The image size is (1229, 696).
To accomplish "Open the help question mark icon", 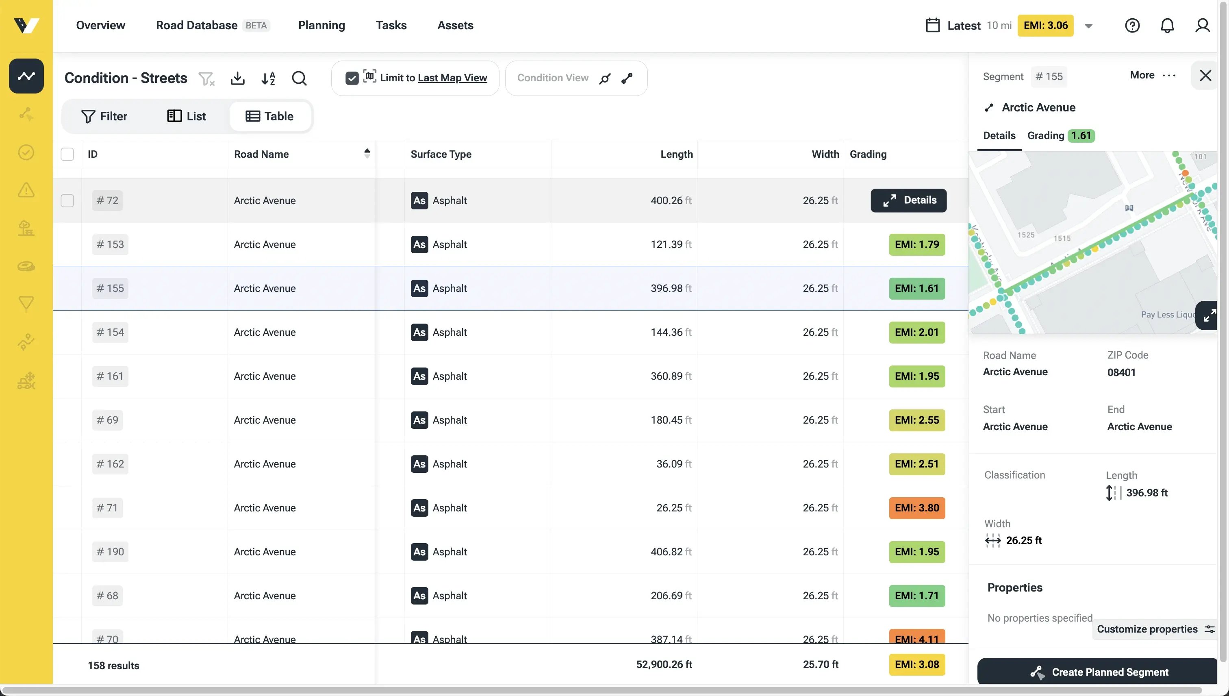I will click(x=1132, y=25).
